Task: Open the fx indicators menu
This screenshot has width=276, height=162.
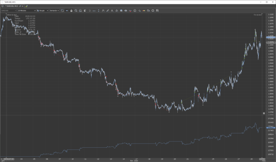Action: coord(103,11)
